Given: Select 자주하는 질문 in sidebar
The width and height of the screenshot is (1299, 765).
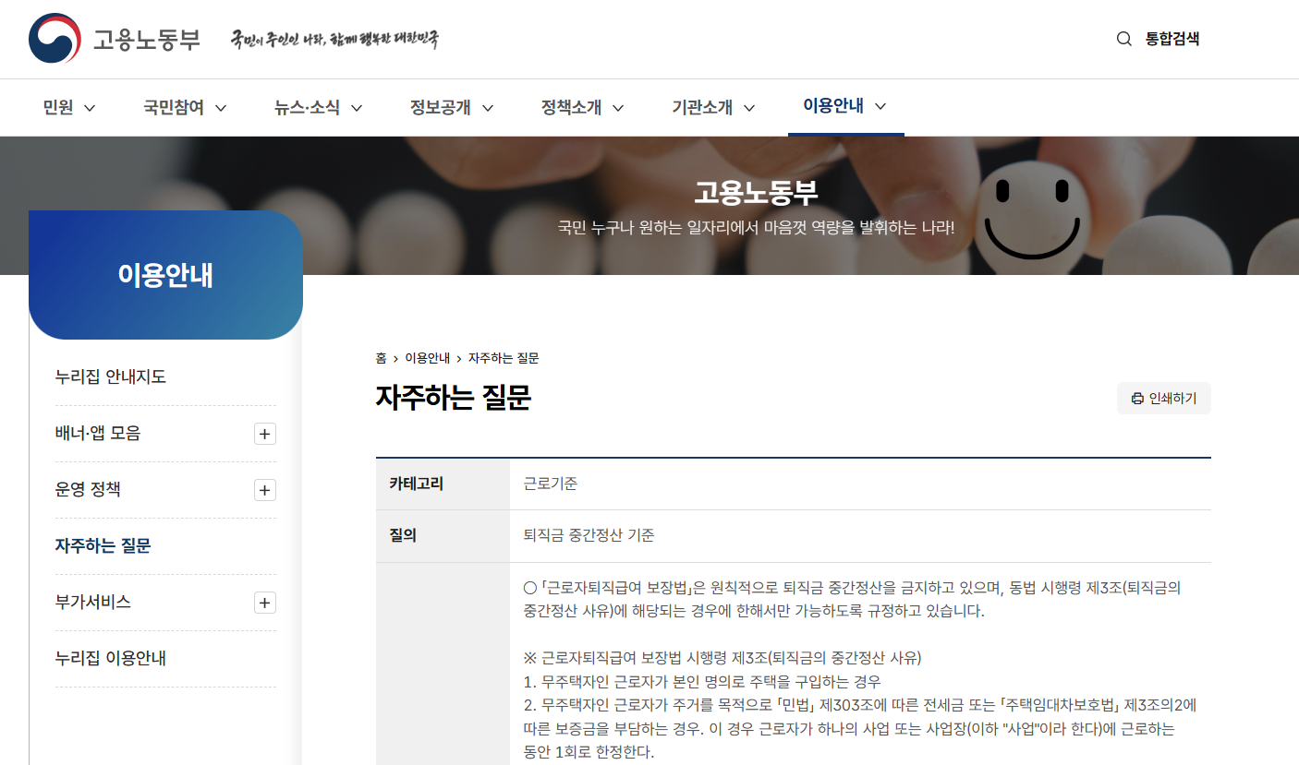Looking at the screenshot, I should (103, 545).
